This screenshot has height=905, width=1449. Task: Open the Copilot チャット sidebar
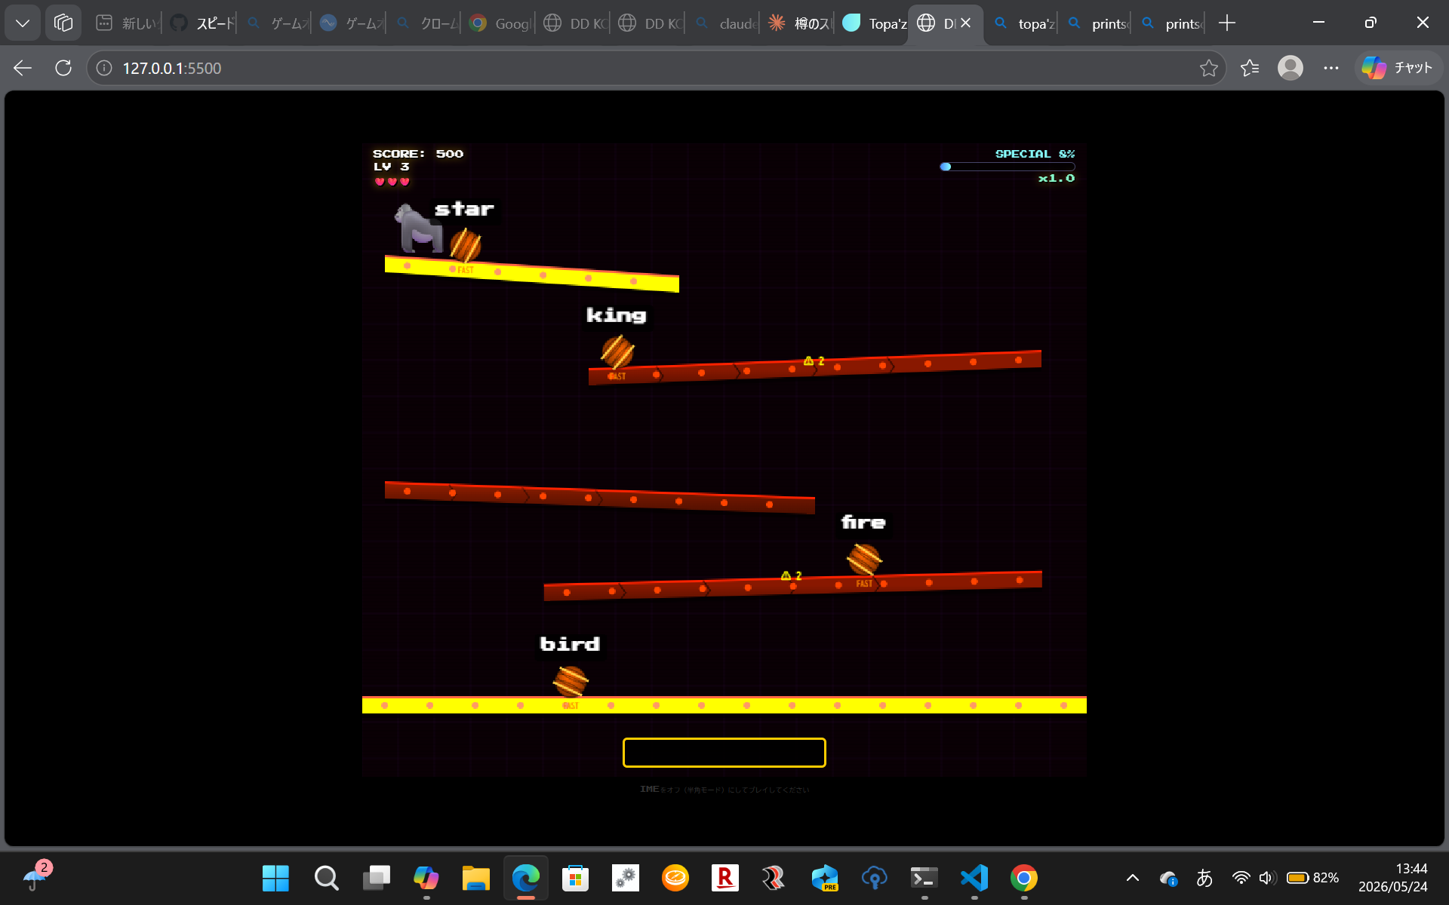pos(1398,68)
